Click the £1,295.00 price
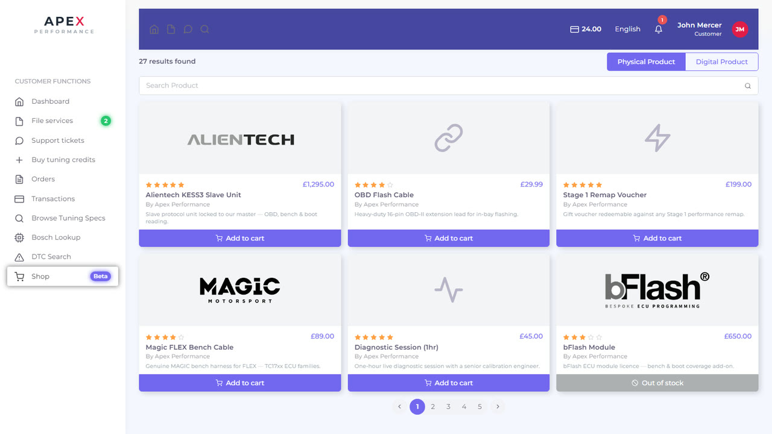Screen dimensions: 772x434 318,184
